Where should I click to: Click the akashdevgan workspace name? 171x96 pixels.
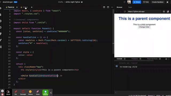[8, 2]
